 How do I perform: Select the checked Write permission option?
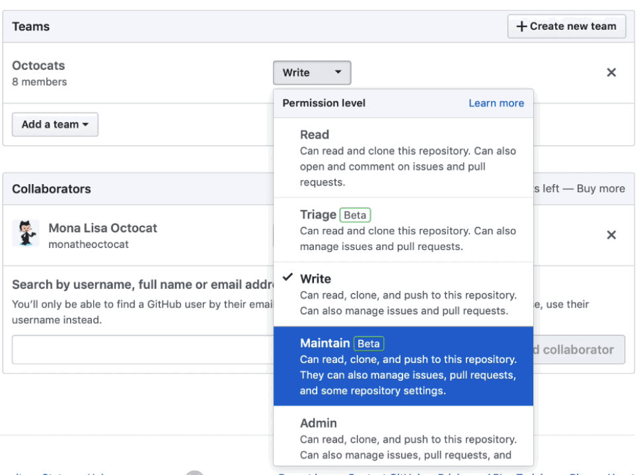click(x=403, y=294)
